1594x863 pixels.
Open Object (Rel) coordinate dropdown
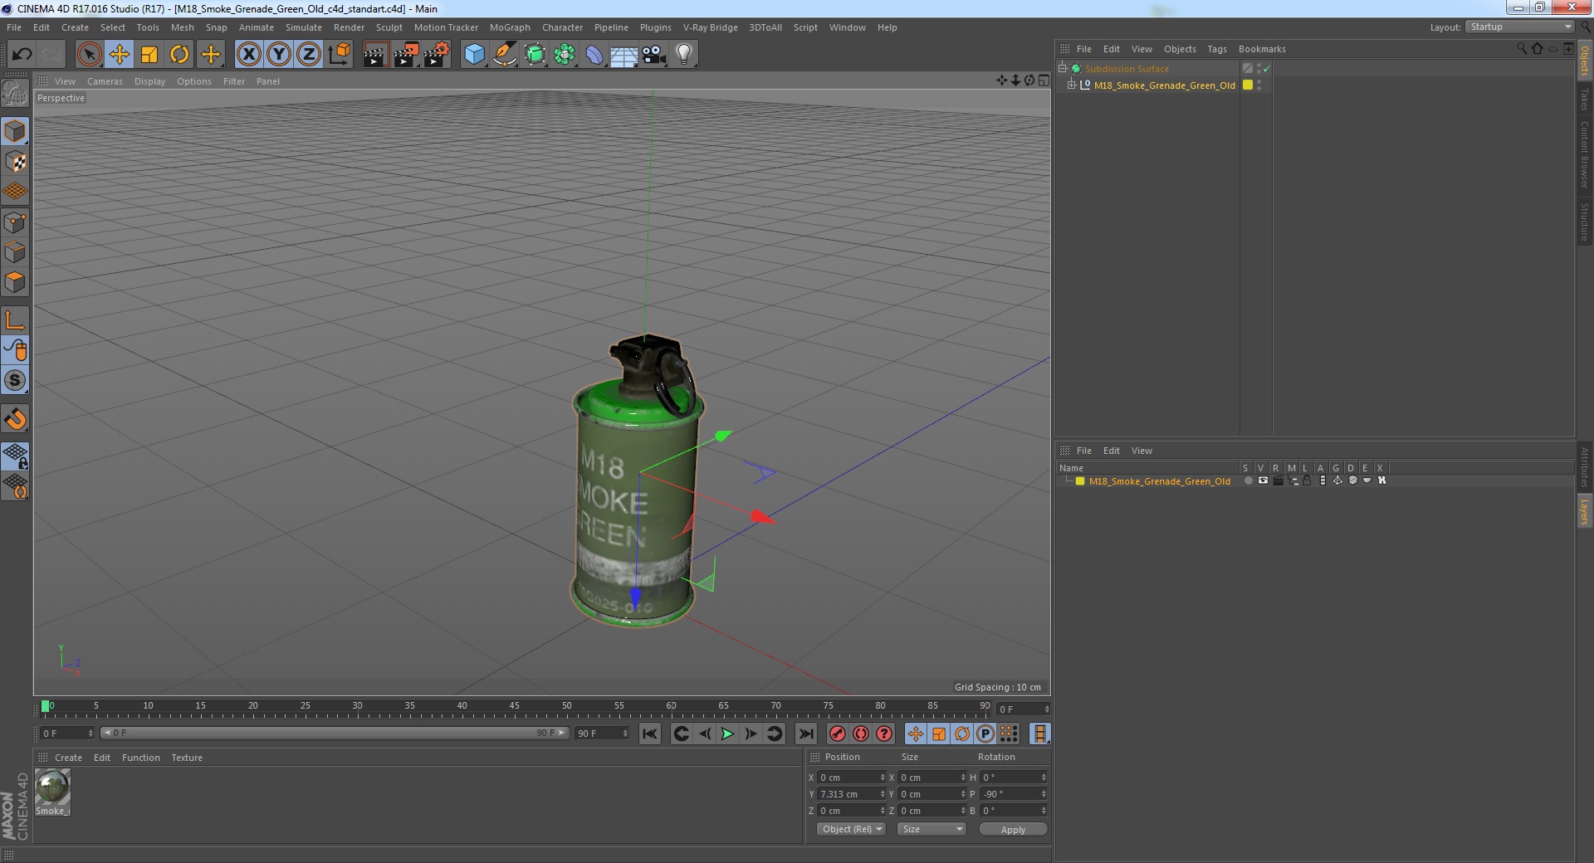tap(852, 829)
